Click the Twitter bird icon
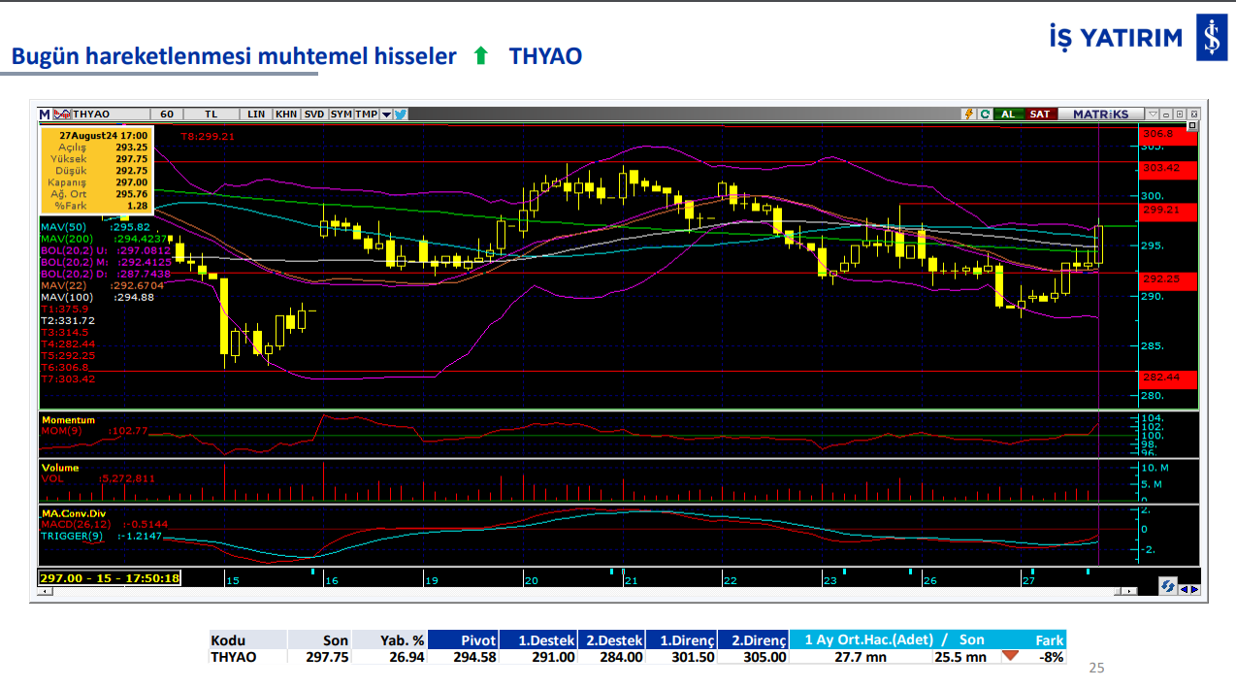 (x=401, y=114)
